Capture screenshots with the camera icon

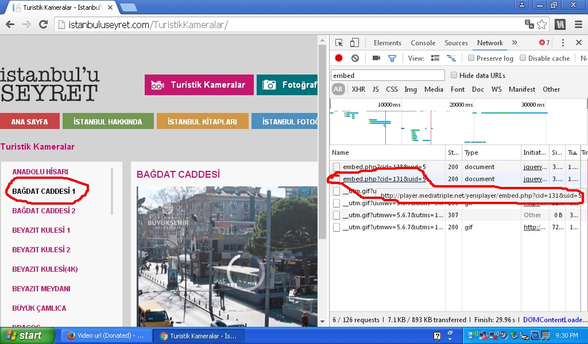coord(376,58)
